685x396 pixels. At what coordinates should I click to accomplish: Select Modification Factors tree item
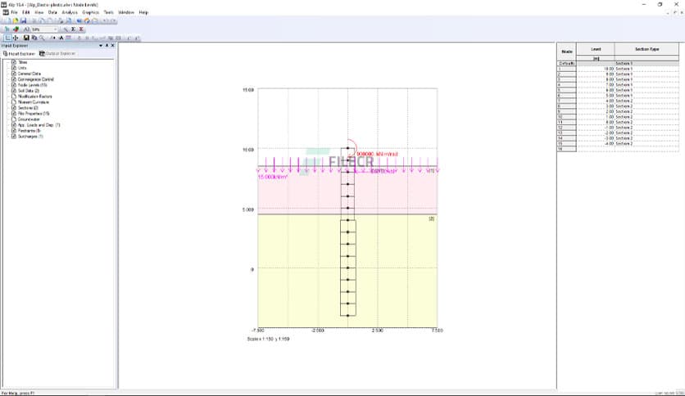[x=35, y=97]
